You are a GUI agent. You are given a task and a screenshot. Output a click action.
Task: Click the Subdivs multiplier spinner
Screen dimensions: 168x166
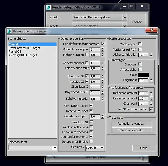(103, 99)
